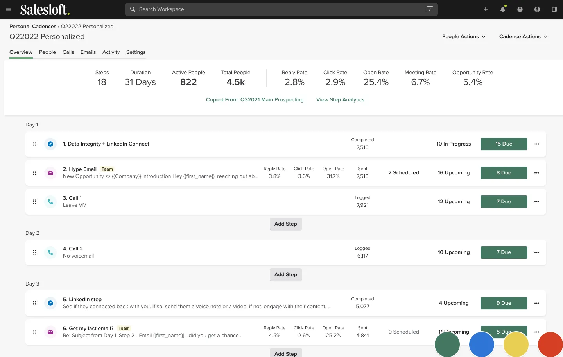The image size is (563, 357).
Task: Expand the Cadence Actions dropdown
Action: click(523, 37)
